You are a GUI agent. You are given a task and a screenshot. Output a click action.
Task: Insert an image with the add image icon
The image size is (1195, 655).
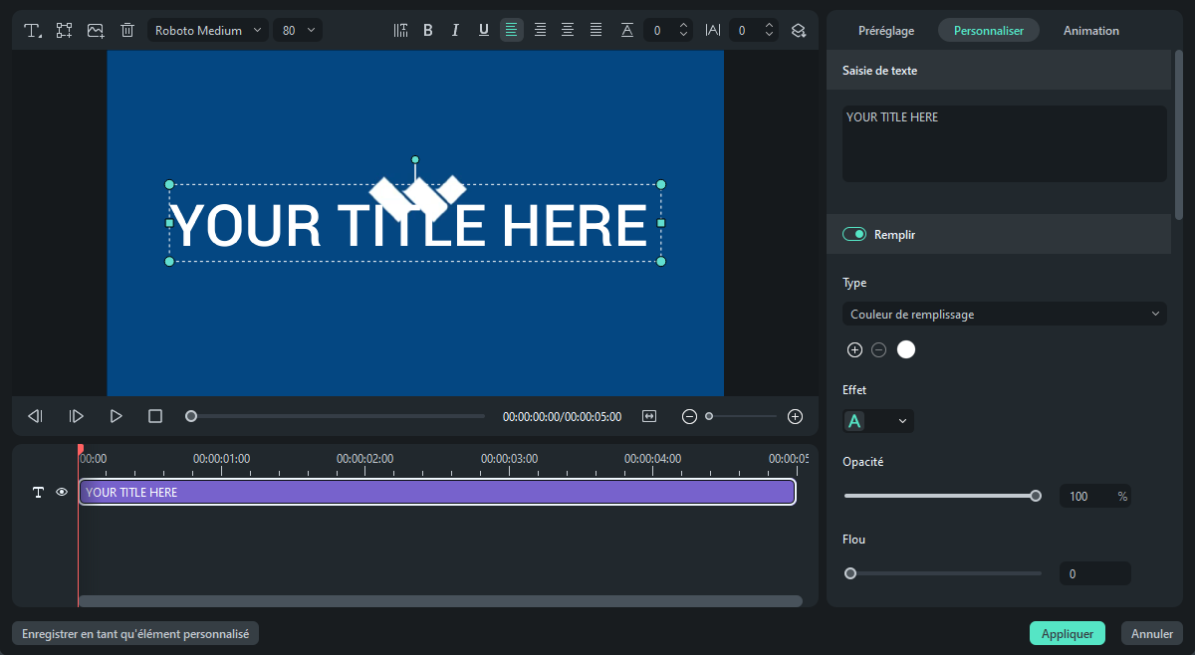pyautogui.click(x=96, y=30)
